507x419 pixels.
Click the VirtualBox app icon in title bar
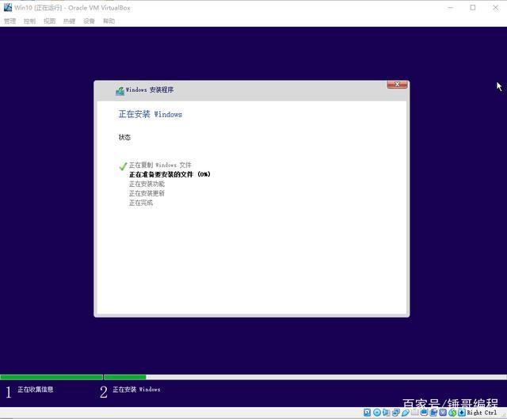click(x=8, y=7)
